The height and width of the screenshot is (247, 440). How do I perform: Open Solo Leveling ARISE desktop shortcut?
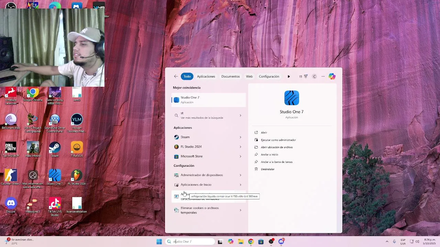[x=55, y=96]
